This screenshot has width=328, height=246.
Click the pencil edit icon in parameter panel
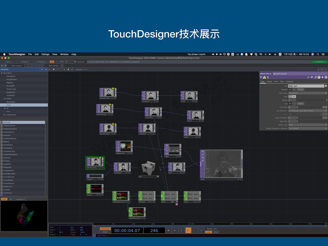308,77
